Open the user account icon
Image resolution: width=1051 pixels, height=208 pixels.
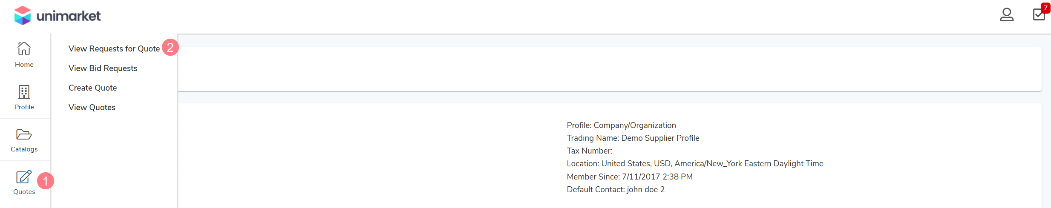tap(1007, 15)
